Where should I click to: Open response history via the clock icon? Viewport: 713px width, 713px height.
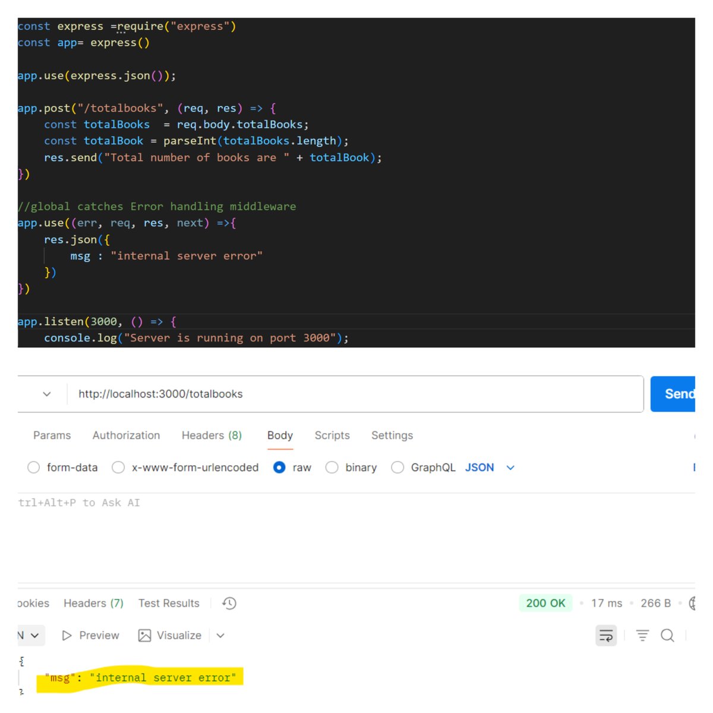tap(229, 603)
